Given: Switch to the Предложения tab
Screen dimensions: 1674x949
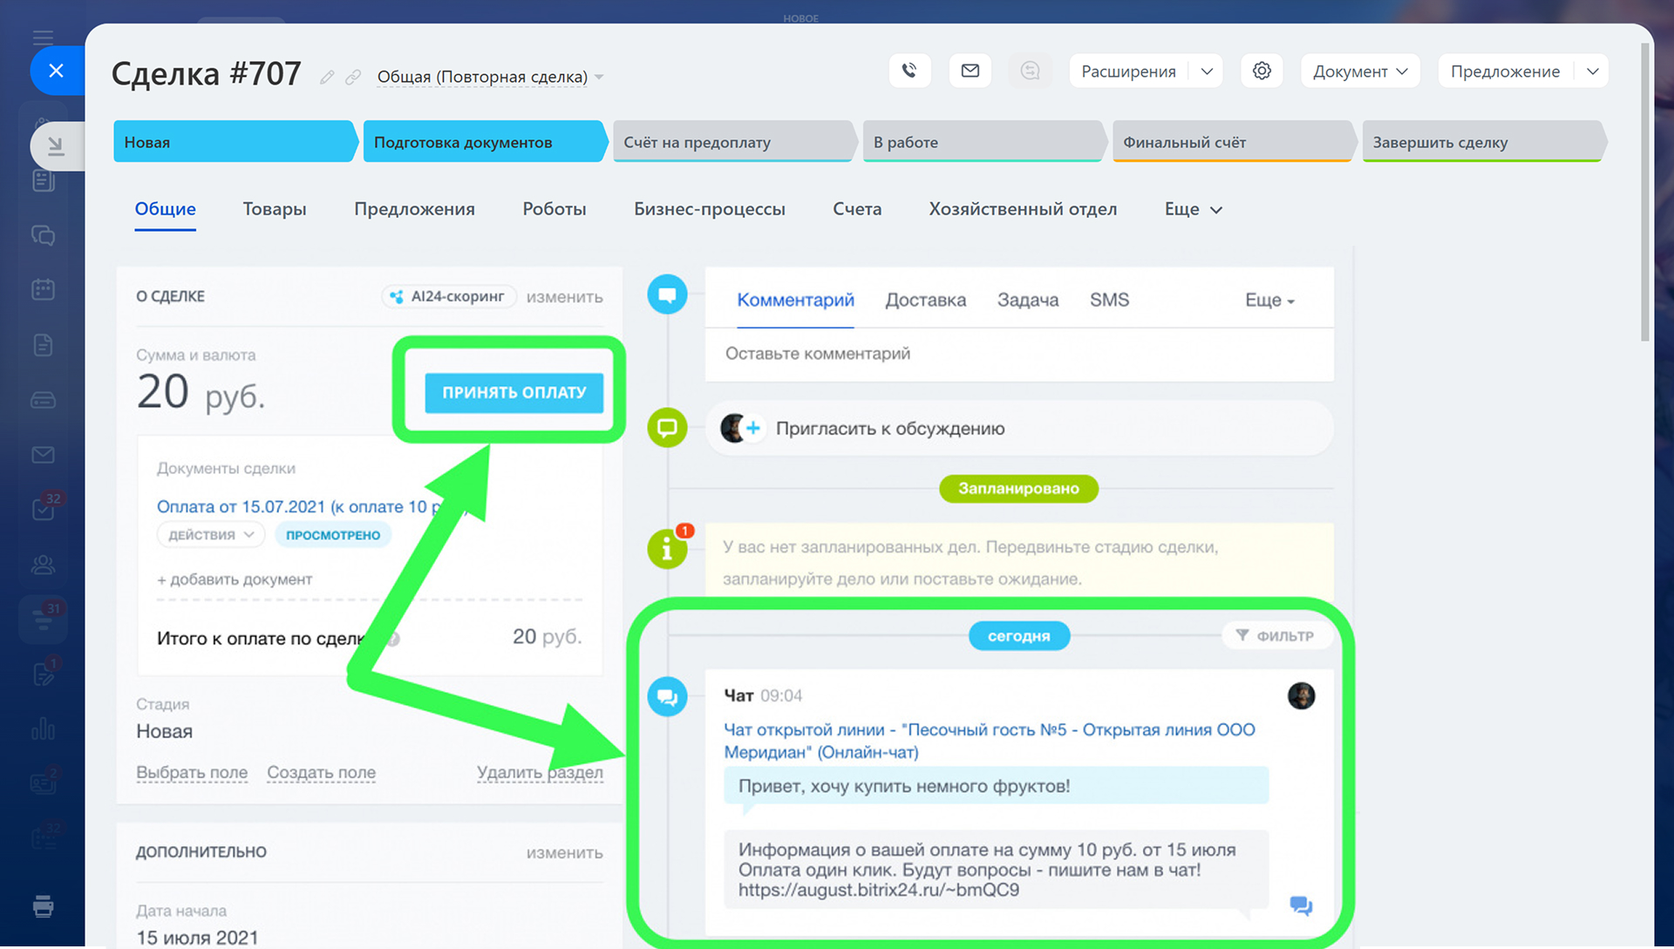Looking at the screenshot, I should [414, 209].
